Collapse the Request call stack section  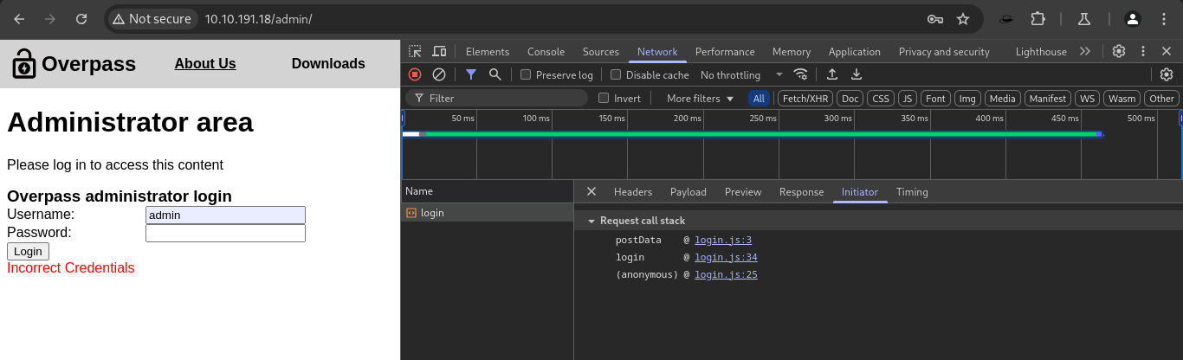591,222
